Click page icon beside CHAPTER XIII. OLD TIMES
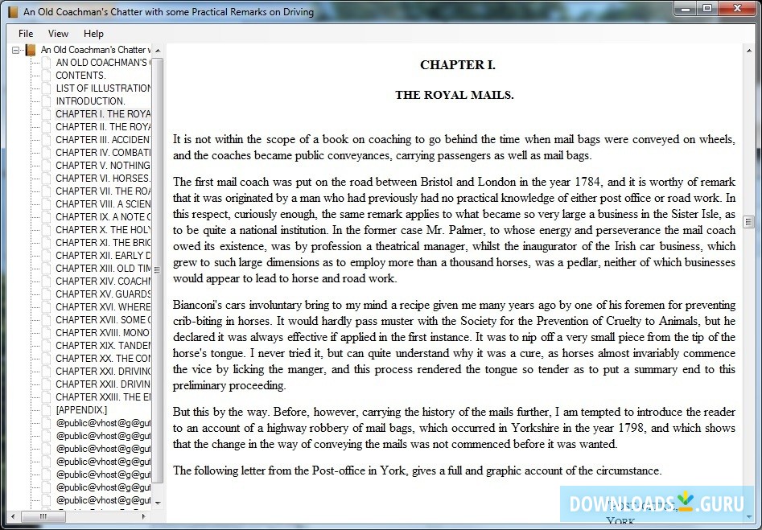This screenshot has height=530, width=762. [46, 268]
